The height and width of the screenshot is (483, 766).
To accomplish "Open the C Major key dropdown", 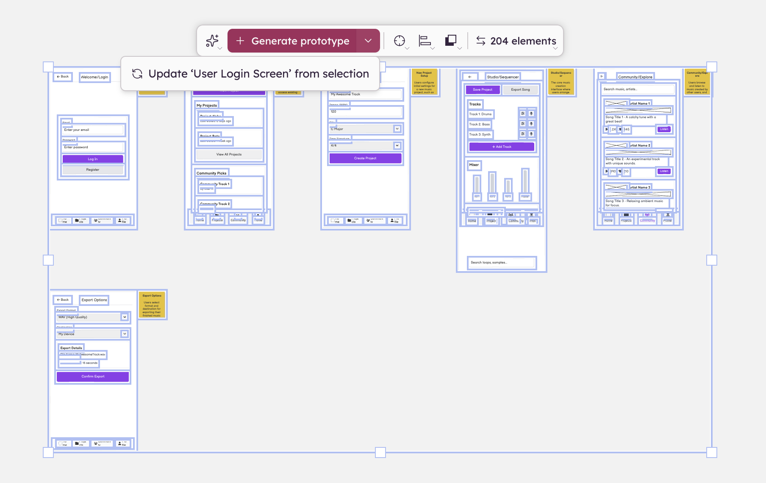I will pos(397,129).
